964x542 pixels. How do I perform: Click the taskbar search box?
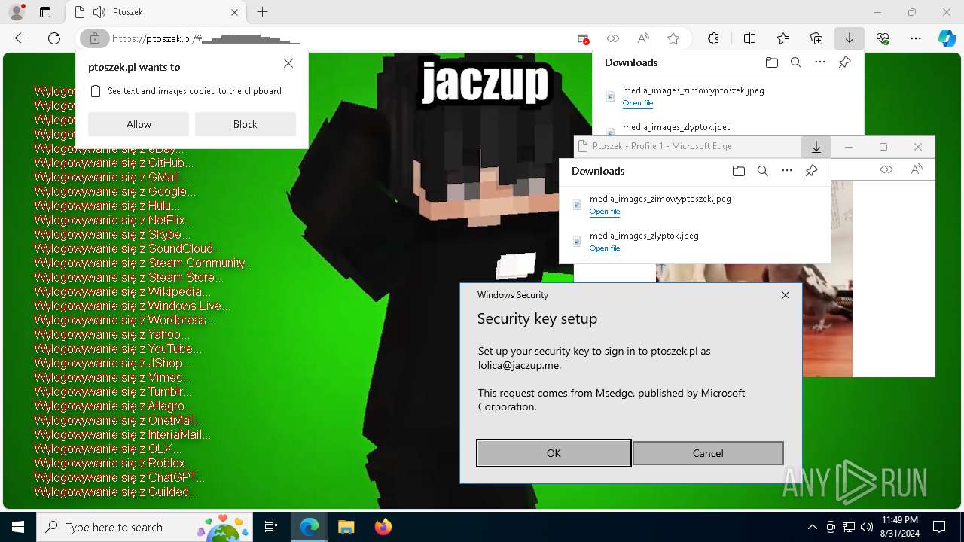pos(145,527)
